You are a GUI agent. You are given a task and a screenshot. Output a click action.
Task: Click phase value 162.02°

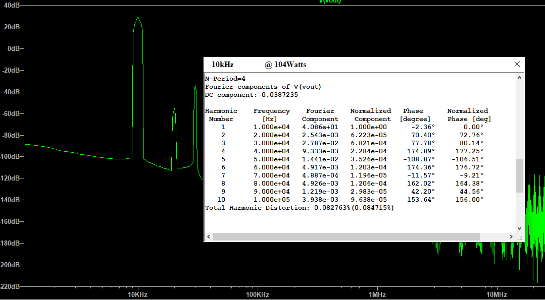(421, 184)
